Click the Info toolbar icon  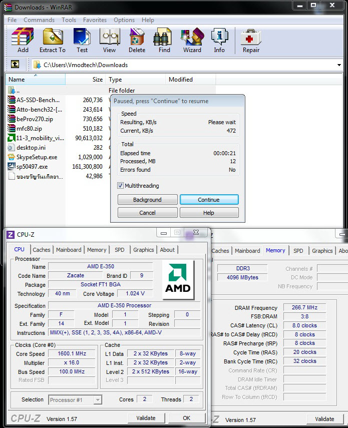click(219, 41)
